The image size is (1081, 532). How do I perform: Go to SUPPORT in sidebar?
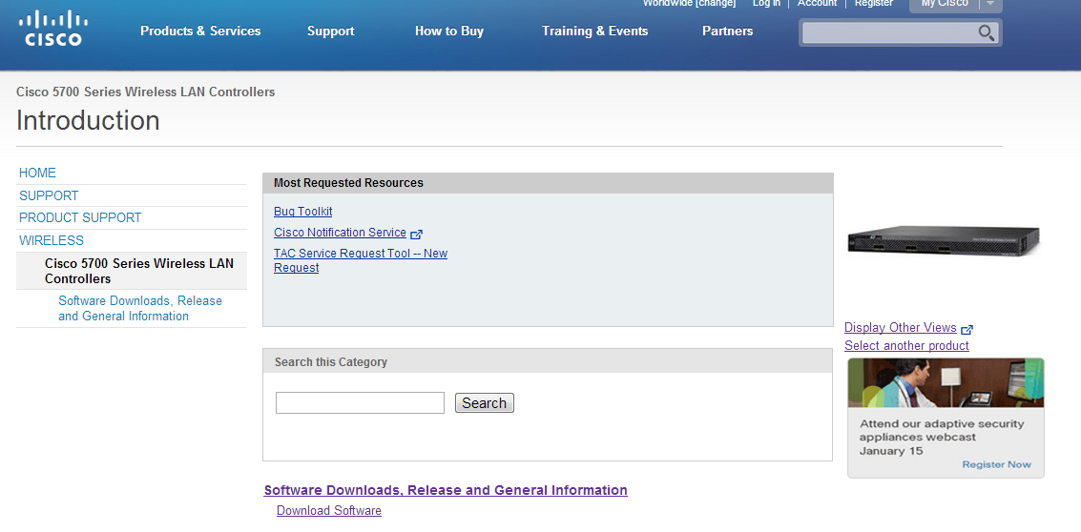coord(49,195)
